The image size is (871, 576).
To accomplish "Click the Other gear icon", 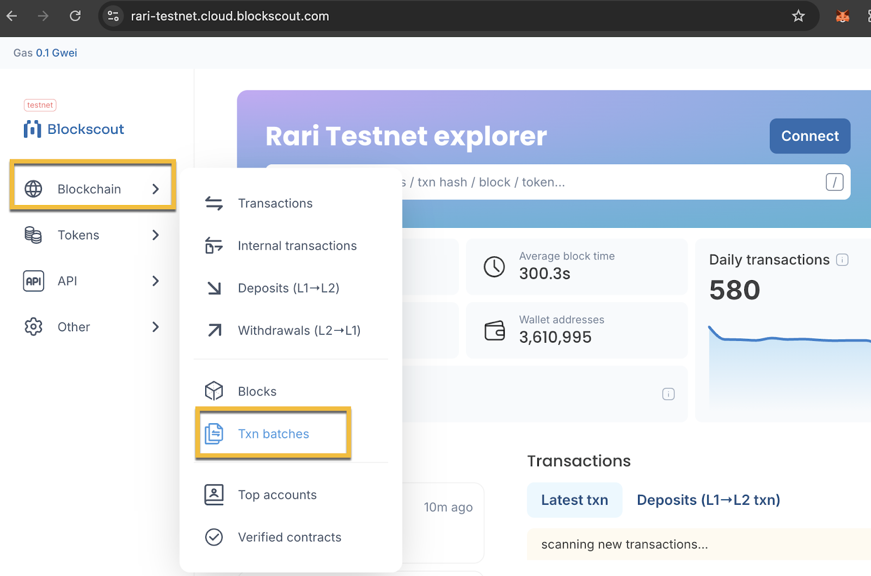I will point(33,326).
